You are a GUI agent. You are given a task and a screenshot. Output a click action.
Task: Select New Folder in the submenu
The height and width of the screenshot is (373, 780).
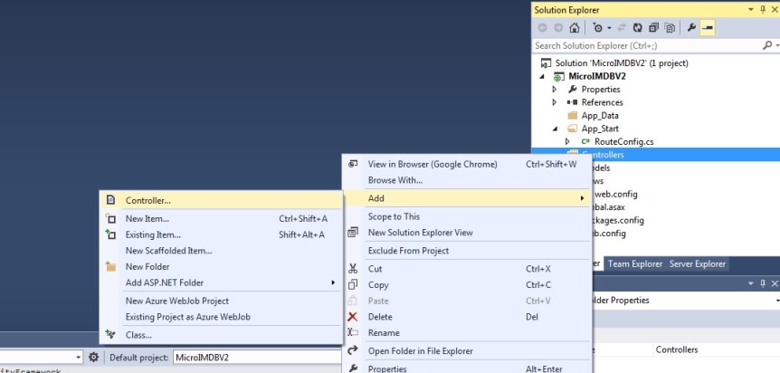[x=147, y=267]
